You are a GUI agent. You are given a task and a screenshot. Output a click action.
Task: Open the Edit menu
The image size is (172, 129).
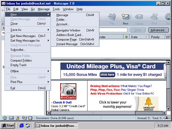[x=16, y=9]
